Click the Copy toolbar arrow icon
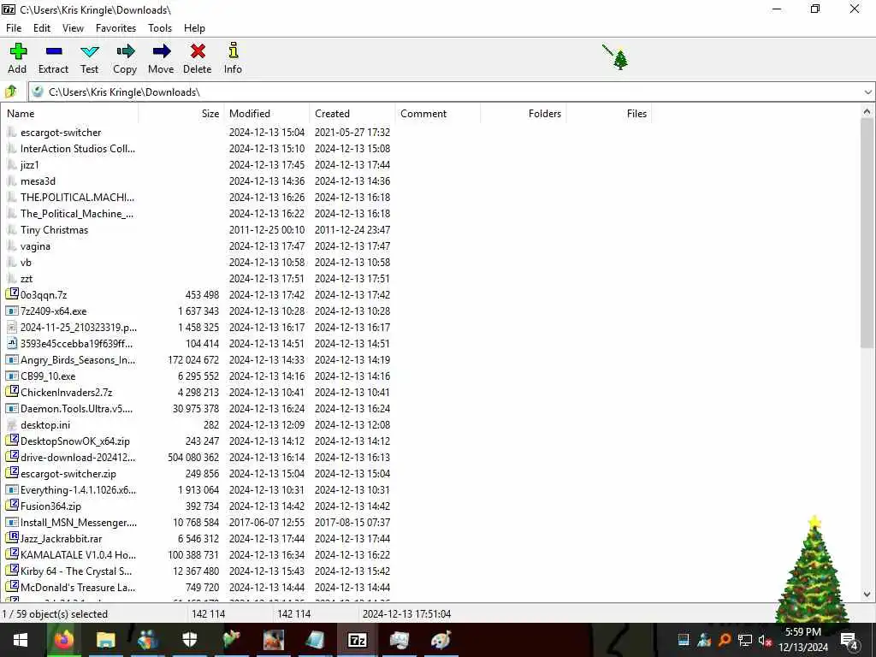 pos(125,51)
